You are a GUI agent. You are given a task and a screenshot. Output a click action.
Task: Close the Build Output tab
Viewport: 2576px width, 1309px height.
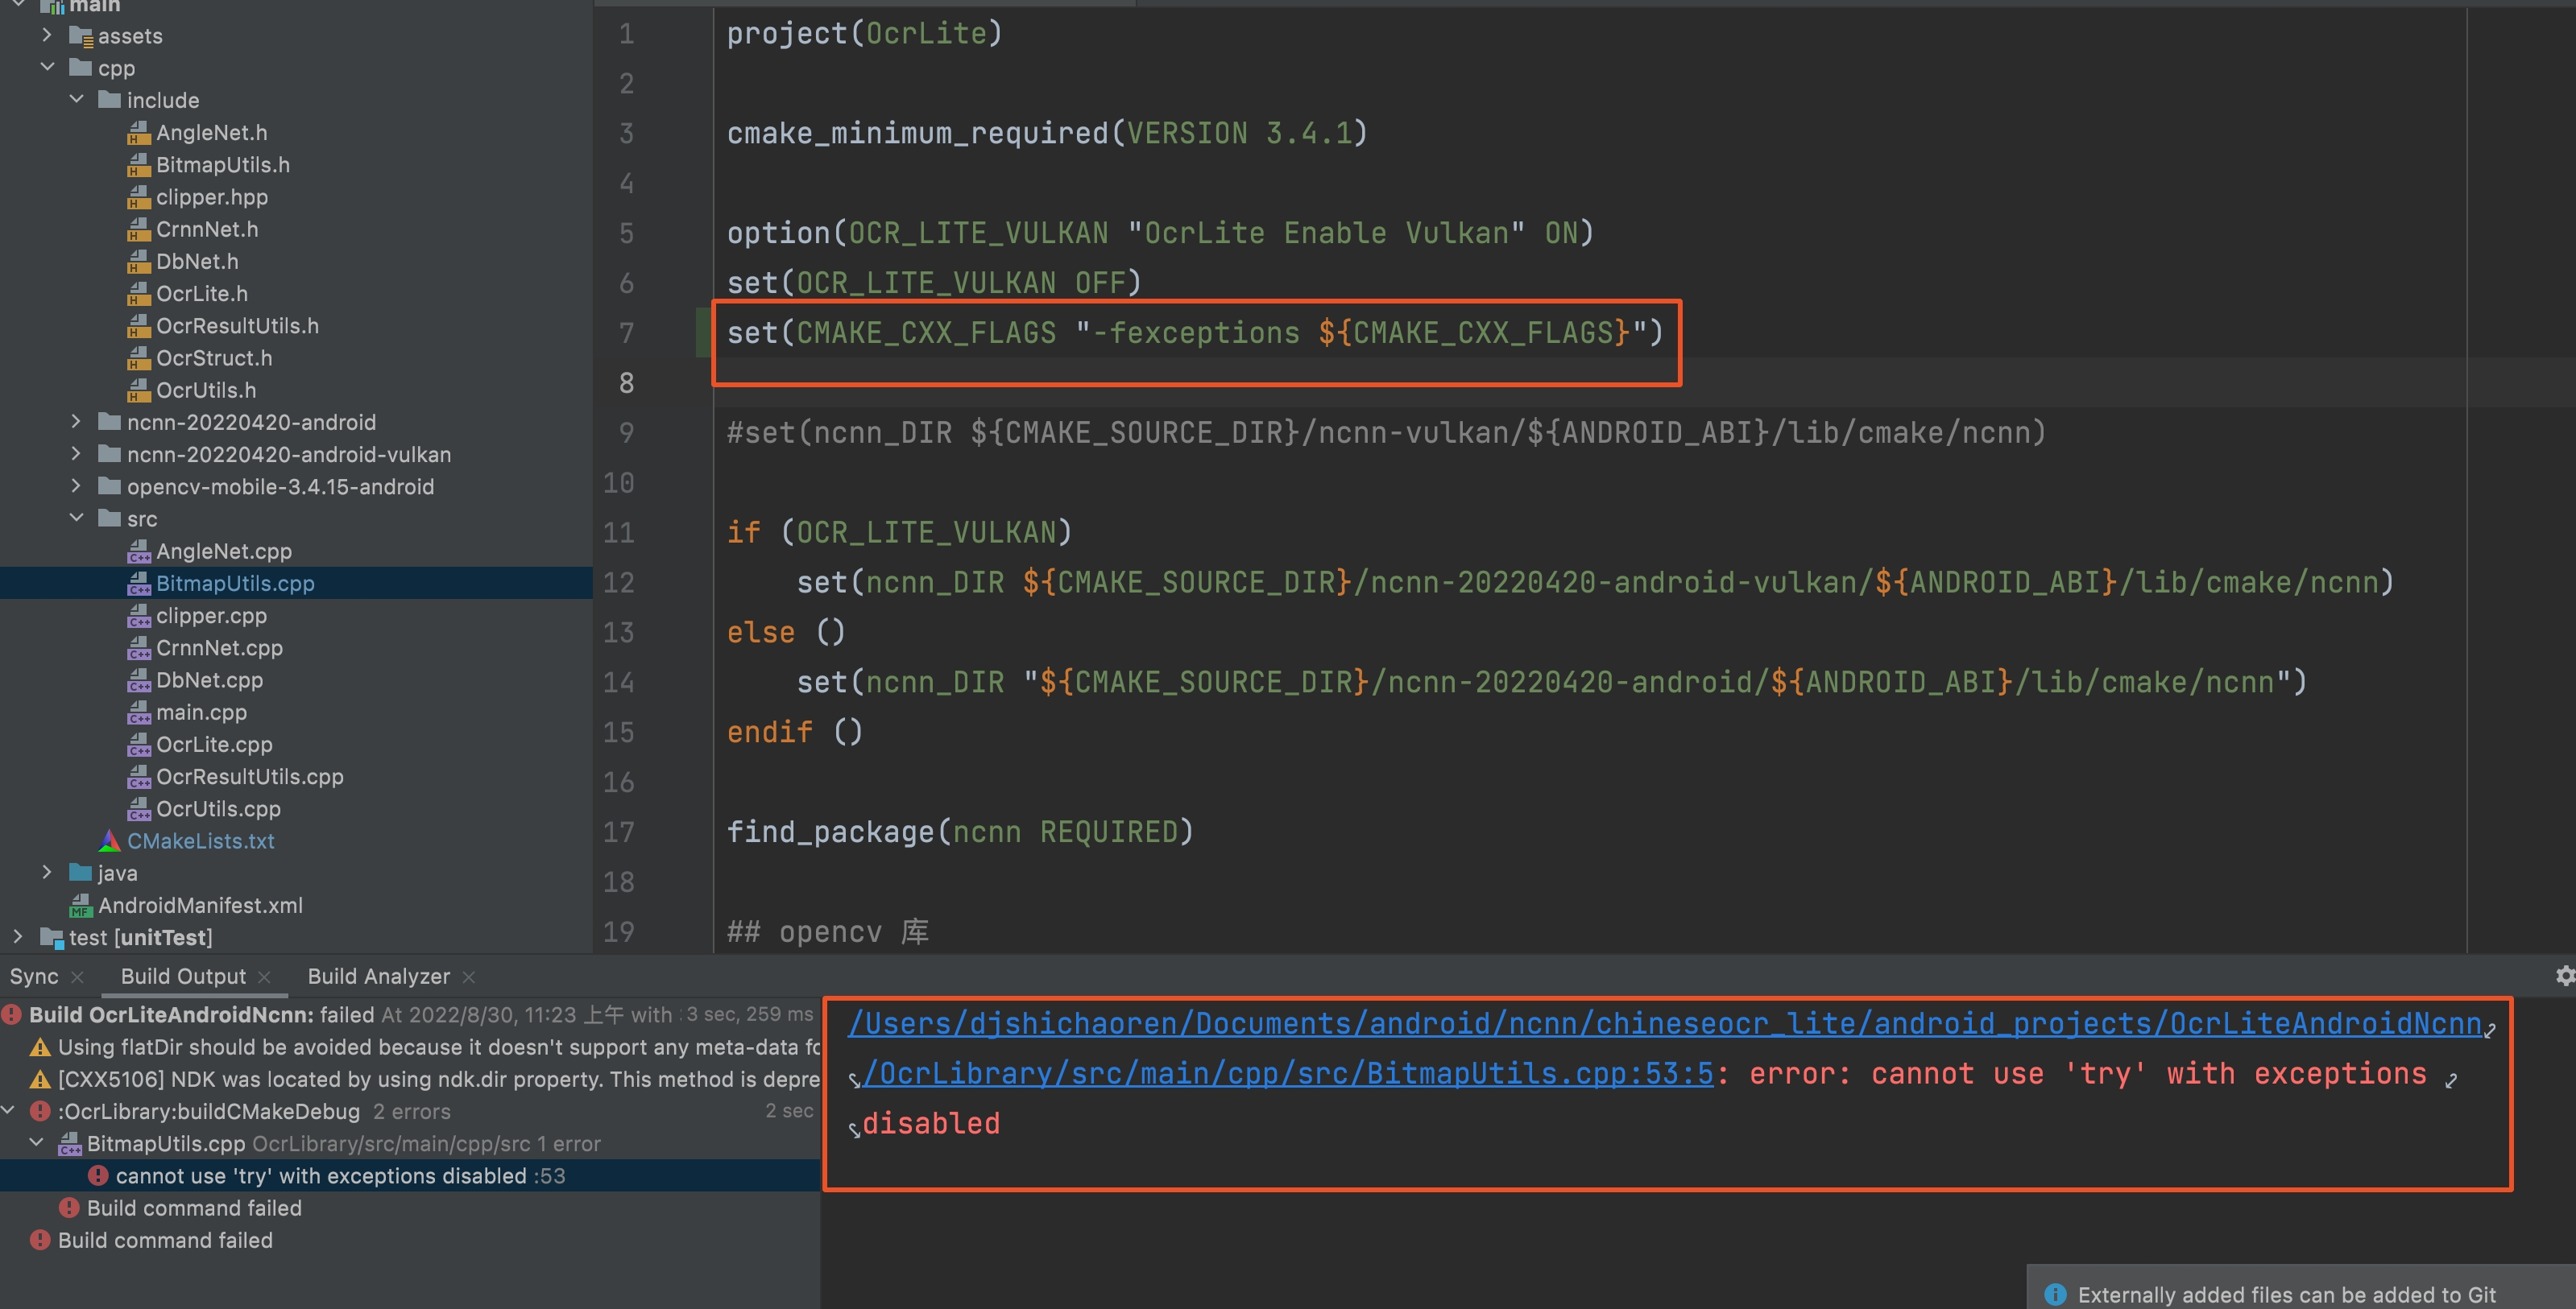(x=264, y=977)
